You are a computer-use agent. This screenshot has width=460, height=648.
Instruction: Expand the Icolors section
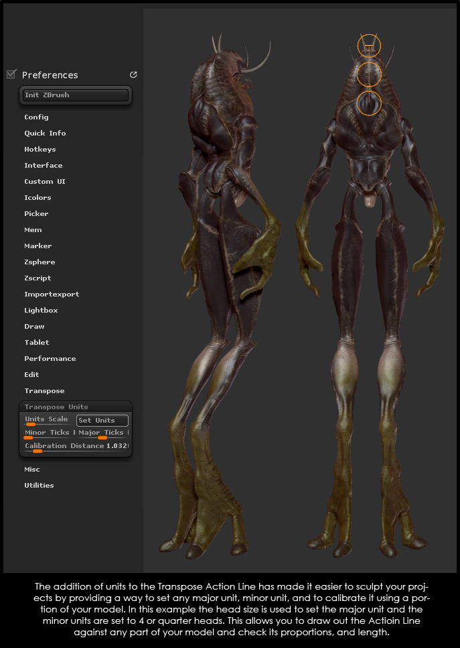[x=37, y=197]
